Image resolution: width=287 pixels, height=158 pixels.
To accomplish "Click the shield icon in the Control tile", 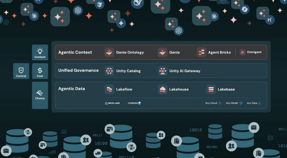I will (21, 70).
